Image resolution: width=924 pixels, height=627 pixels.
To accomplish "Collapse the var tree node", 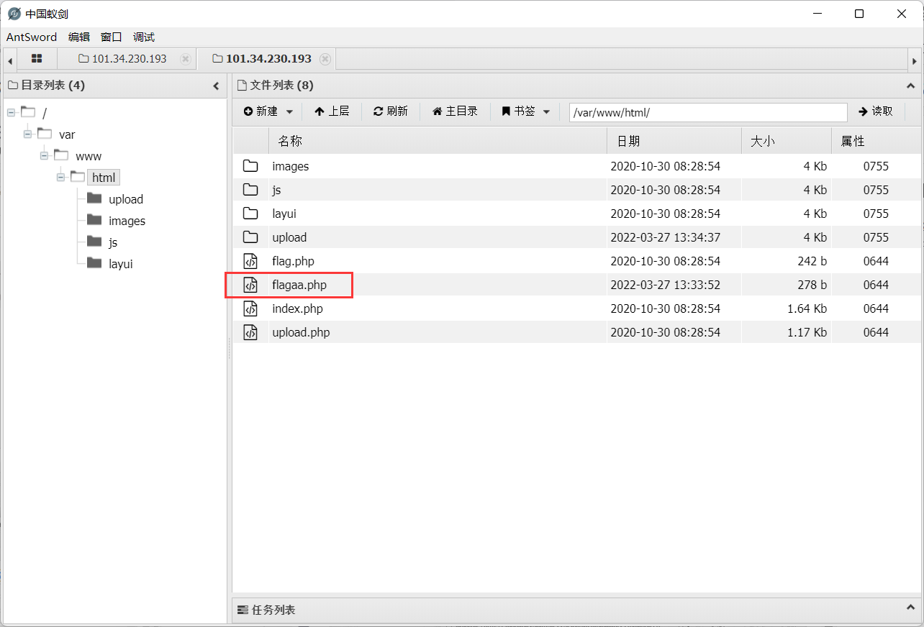I will 27,134.
